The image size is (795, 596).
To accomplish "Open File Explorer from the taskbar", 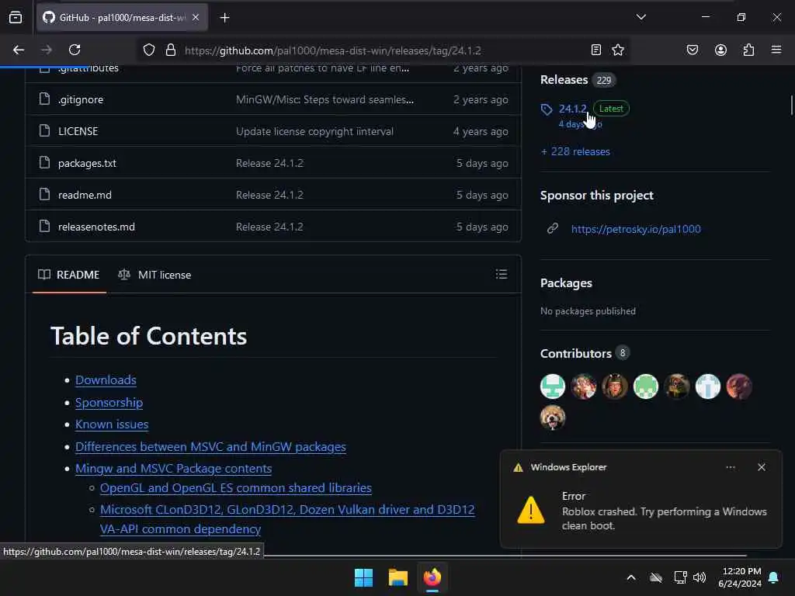I will click(398, 577).
